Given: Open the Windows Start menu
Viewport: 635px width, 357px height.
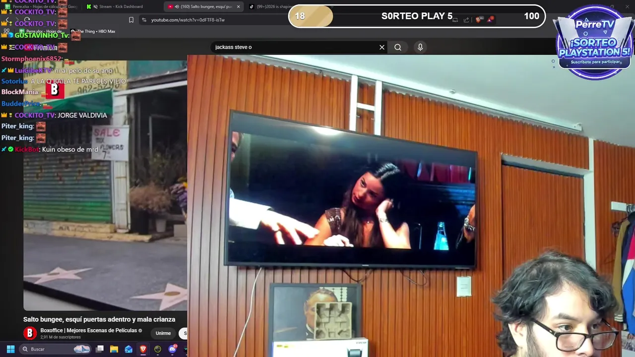Looking at the screenshot, I should click(x=10, y=349).
